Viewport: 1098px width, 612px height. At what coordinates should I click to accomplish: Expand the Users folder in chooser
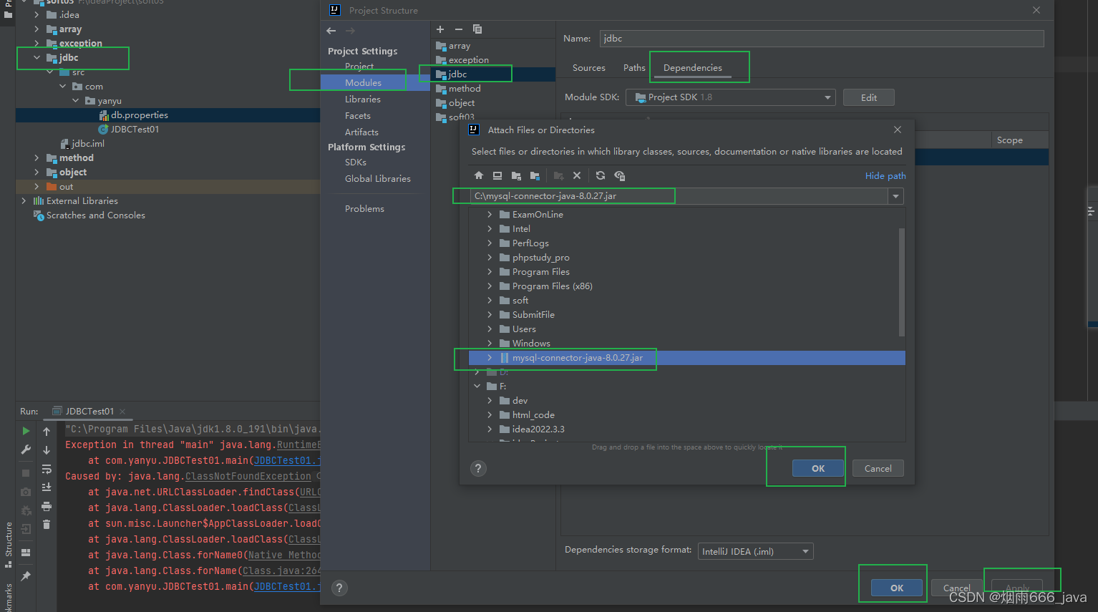click(490, 329)
